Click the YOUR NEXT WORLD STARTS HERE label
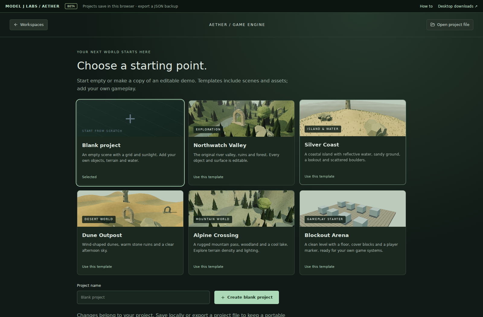Screen dimensions: 483x317 tap(114, 52)
